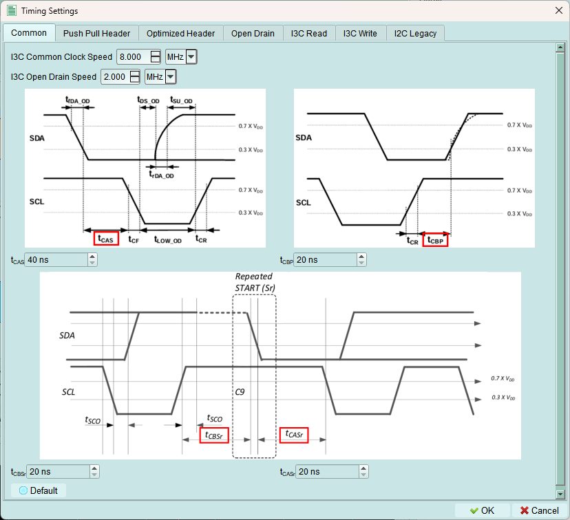570x520 pixels.
Task: Click the Common Clock Speed stepper arrows
Action: point(156,57)
